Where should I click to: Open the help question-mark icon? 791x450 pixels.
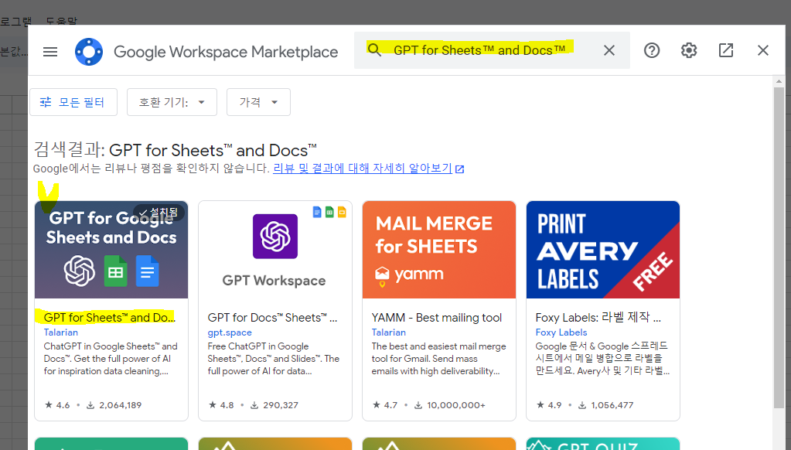point(651,50)
